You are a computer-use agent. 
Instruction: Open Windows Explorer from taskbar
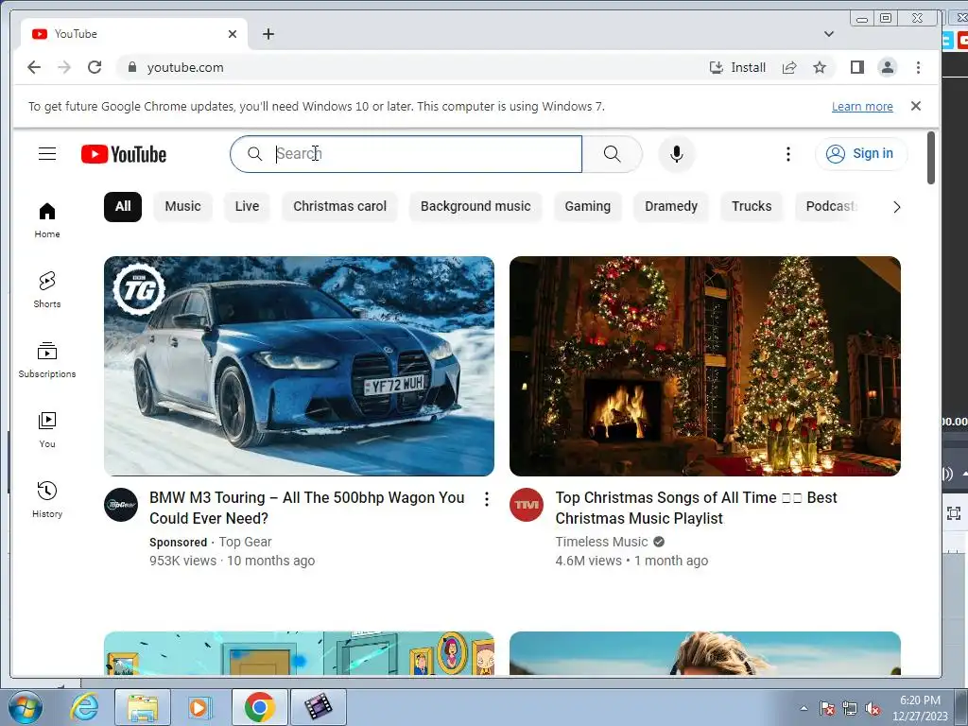tap(142, 707)
